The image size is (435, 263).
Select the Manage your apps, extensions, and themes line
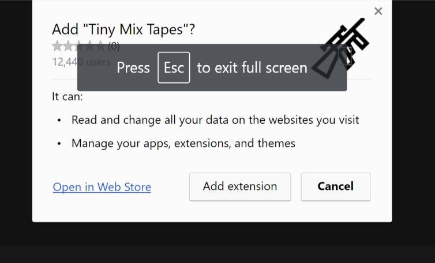pos(183,143)
